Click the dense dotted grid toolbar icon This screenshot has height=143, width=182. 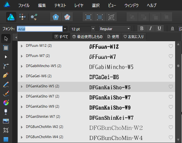click(100, 17)
